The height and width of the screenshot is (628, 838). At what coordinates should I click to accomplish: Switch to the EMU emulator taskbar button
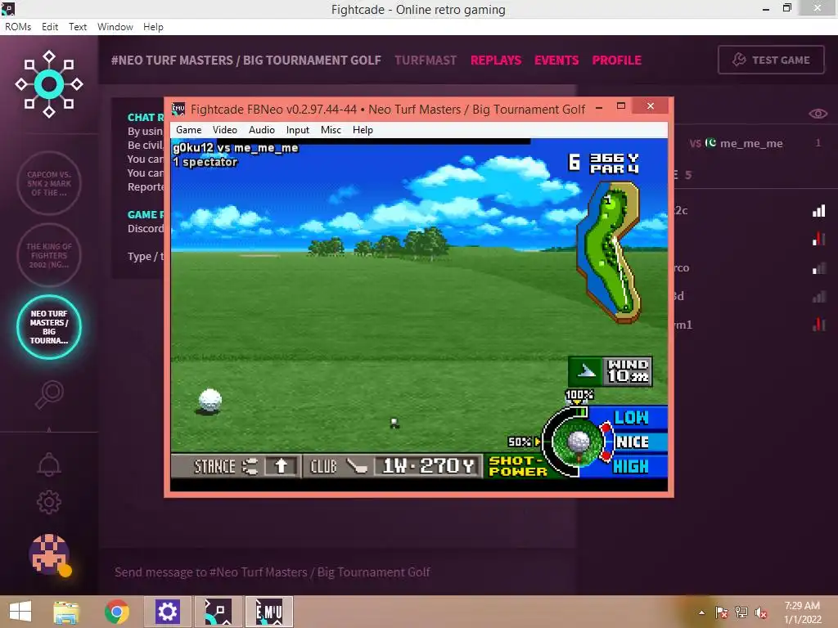click(x=268, y=612)
